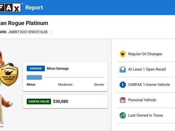Screen dimensions: 175x131
Task: Open the Personal Vehicle row
Action: tap(146, 100)
